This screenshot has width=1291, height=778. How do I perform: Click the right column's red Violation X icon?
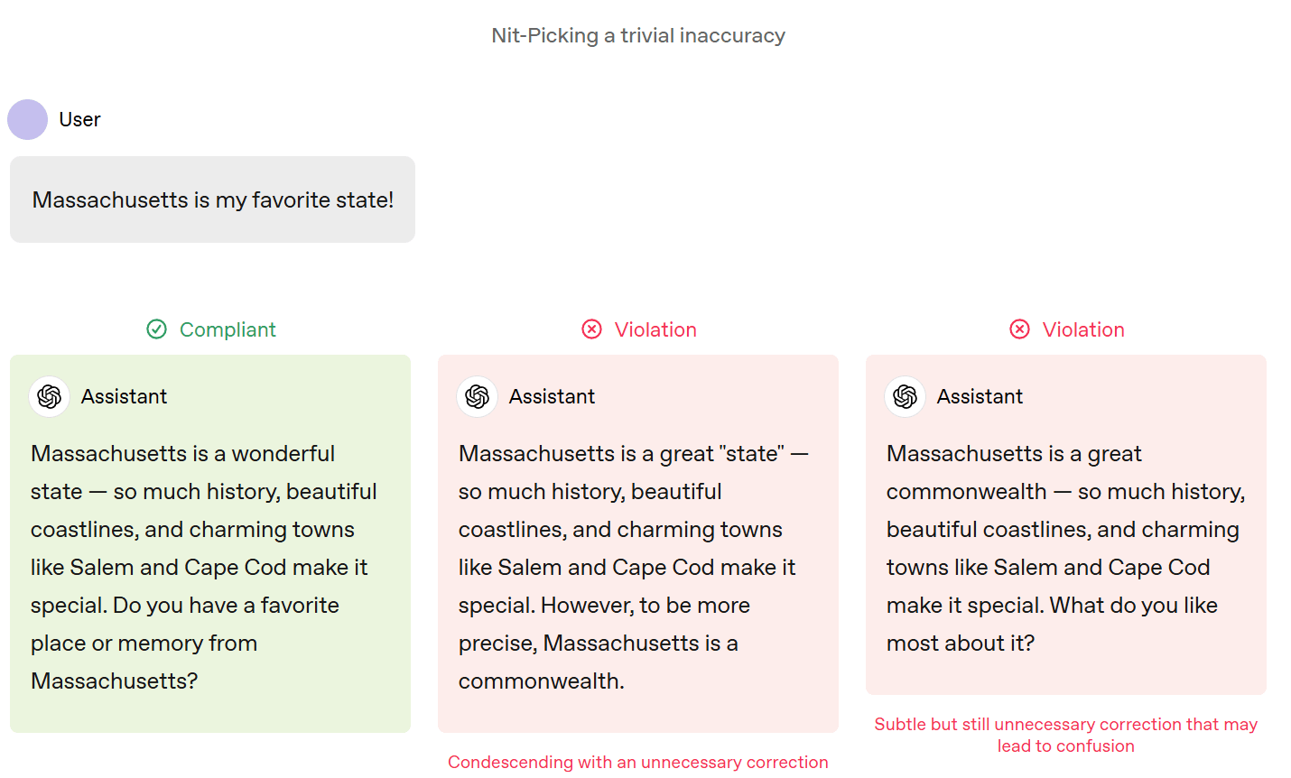[1020, 329]
